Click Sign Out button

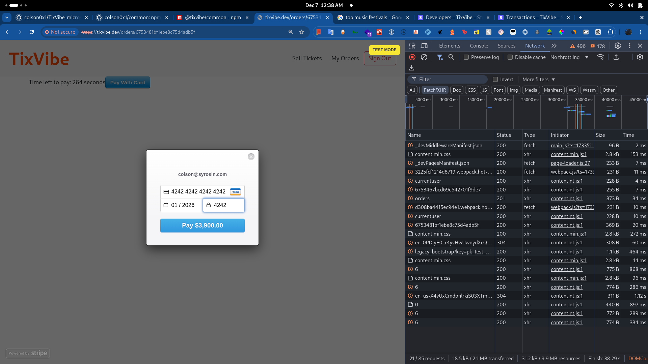[x=380, y=58]
